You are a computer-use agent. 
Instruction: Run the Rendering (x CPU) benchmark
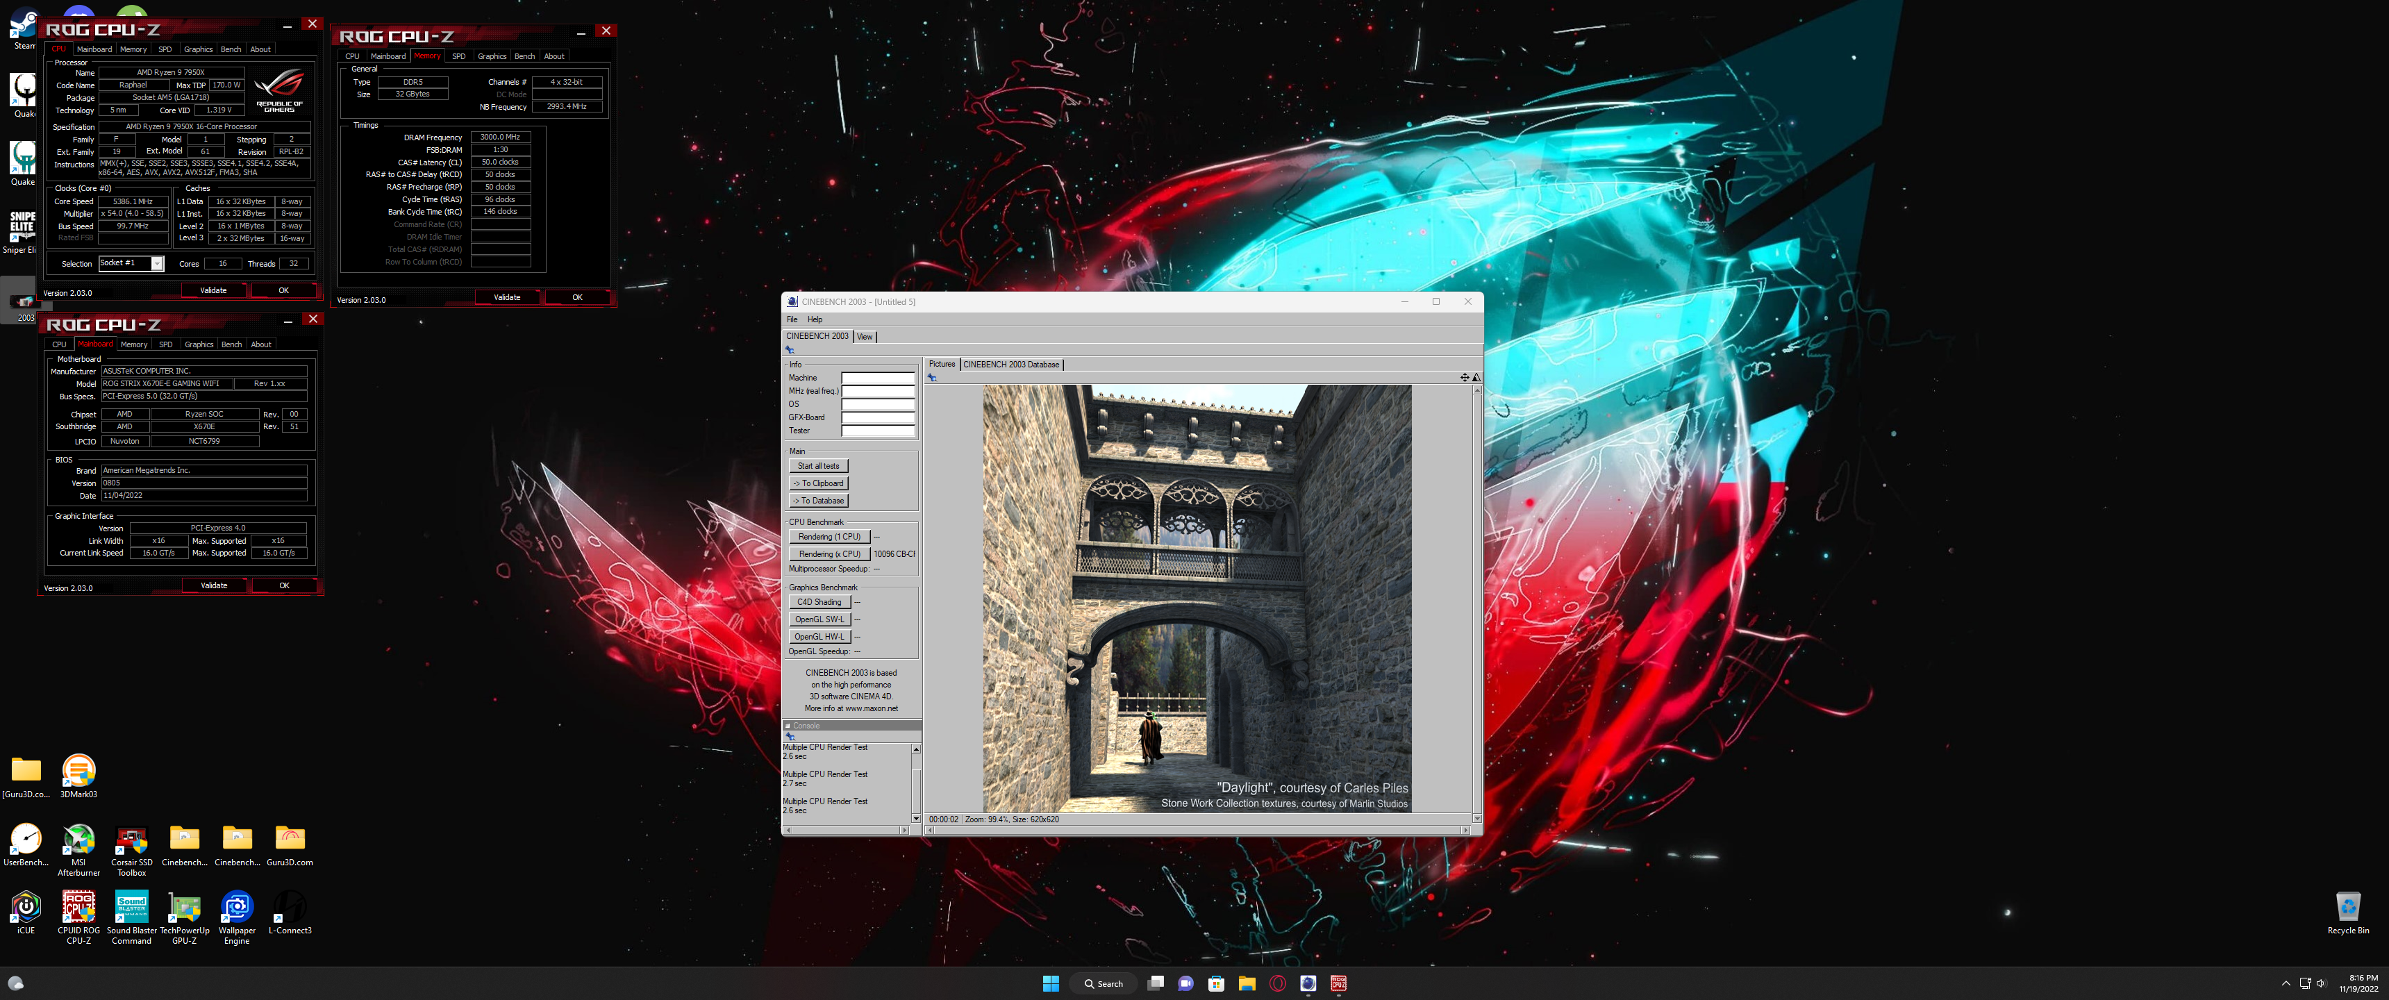point(829,555)
